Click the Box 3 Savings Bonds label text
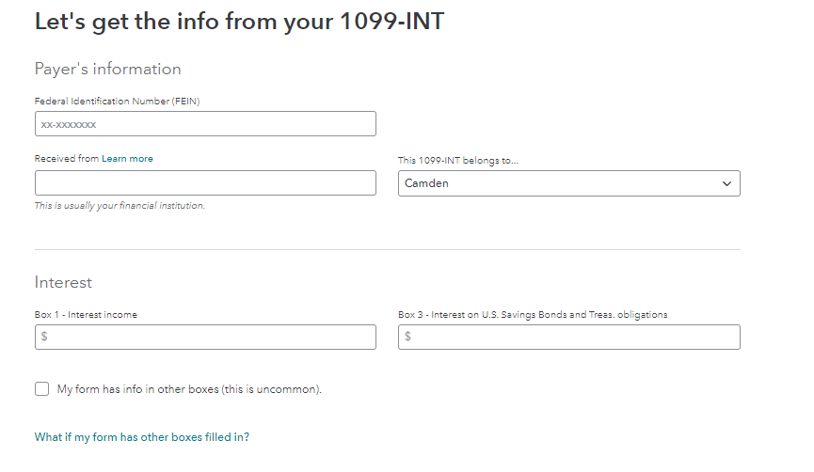814x472 pixels. point(533,315)
